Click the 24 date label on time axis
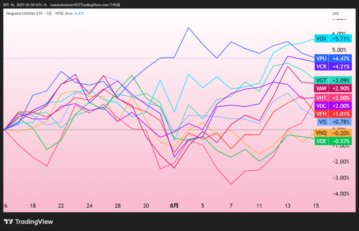This screenshot has height=231, width=359. [x=89, y=206]
